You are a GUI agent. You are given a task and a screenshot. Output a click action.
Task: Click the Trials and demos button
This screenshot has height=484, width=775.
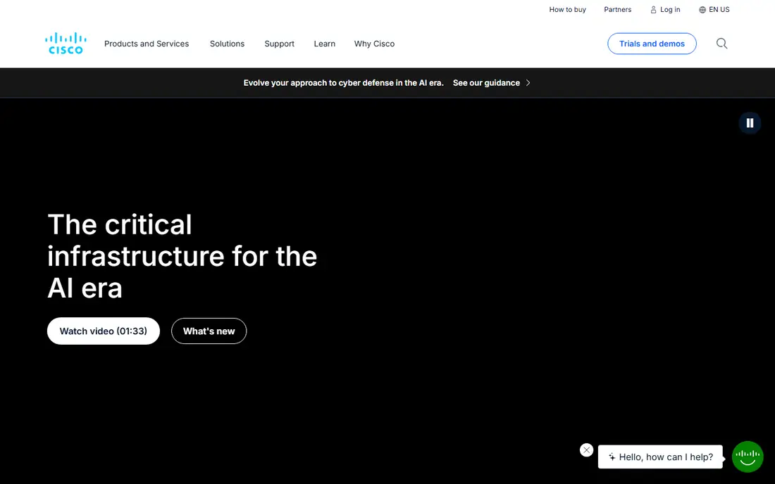[652, 44]
